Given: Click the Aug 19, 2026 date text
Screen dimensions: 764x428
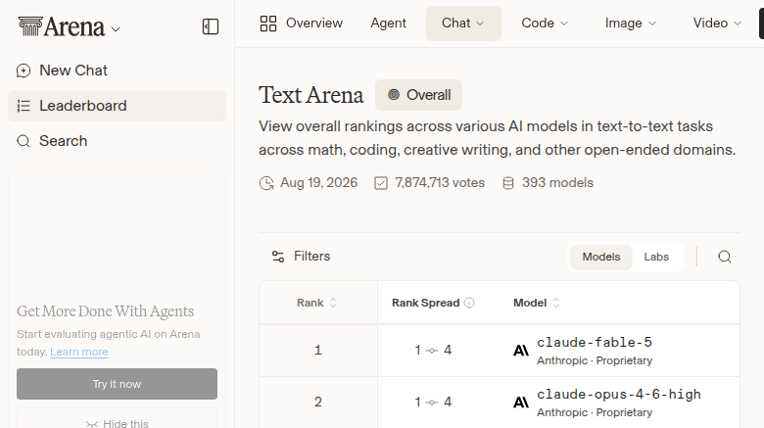Looking at the screenshot, I should (318, 183).
